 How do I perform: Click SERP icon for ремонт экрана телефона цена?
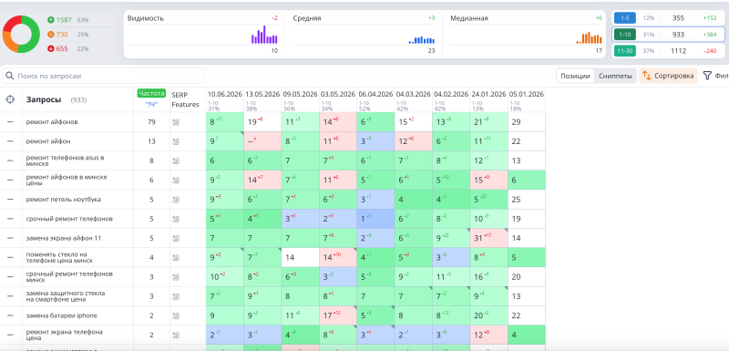click(x=176, y=336)
